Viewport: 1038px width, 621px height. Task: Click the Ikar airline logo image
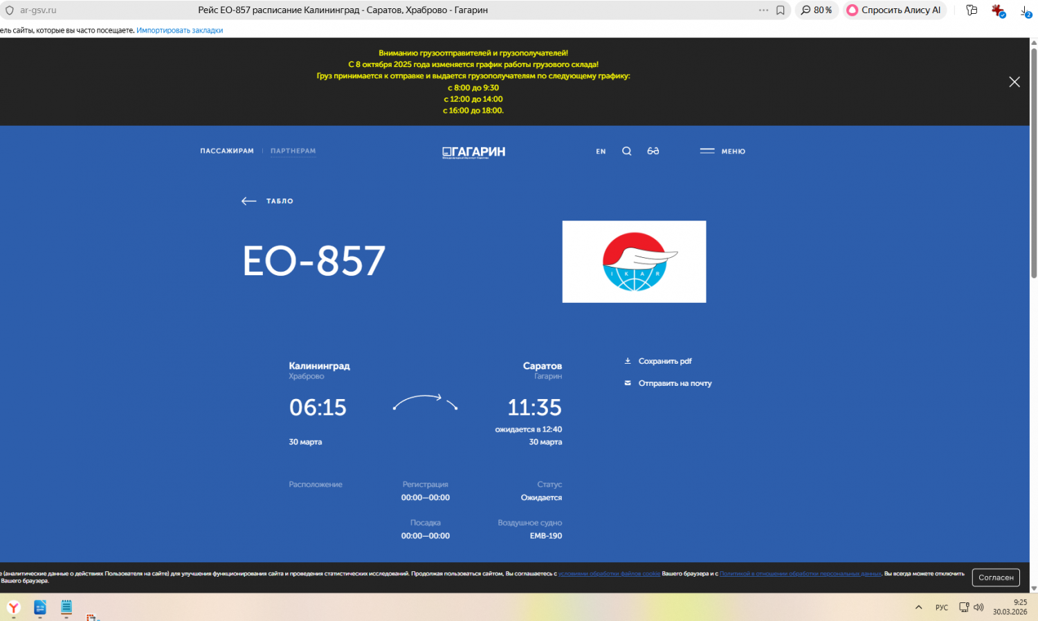[634, 261]
